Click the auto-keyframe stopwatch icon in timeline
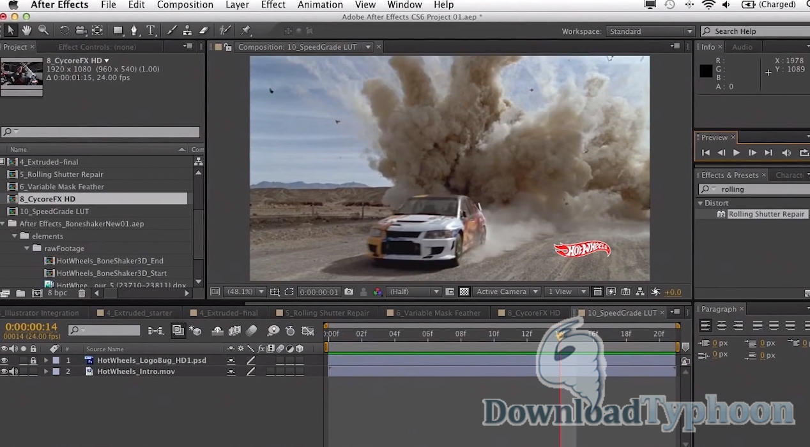Screen dimensions: 810x447 [x=290, y=330]
